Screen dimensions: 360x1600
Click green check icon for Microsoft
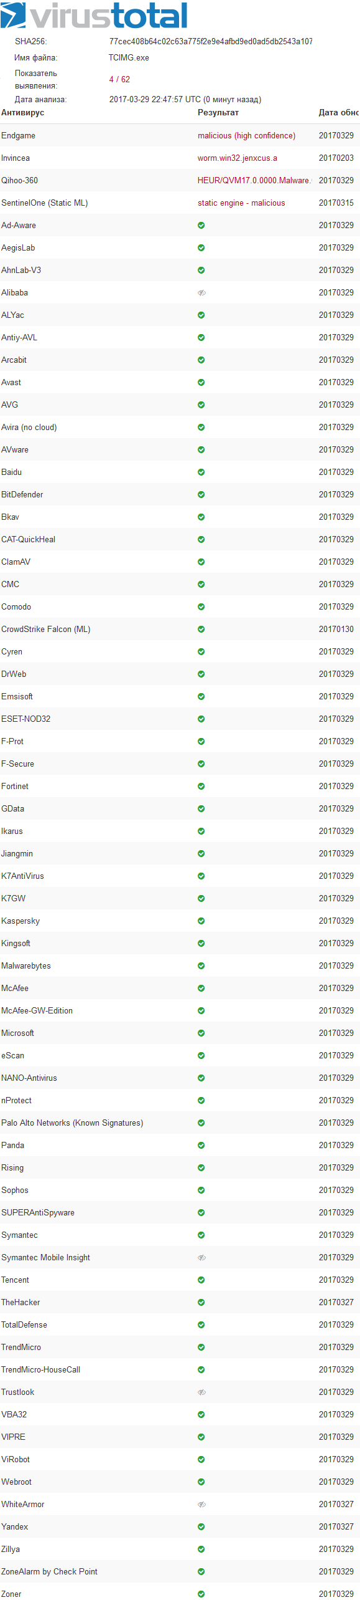201,1033
